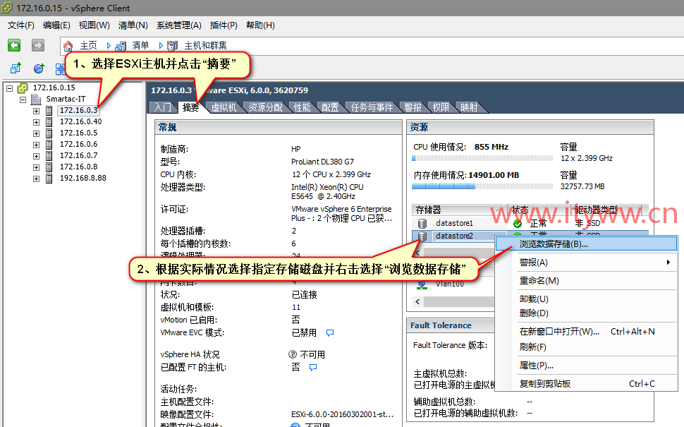Switch to the 配置 tab
Screen dimensions: 684x427
click(330, 107)
